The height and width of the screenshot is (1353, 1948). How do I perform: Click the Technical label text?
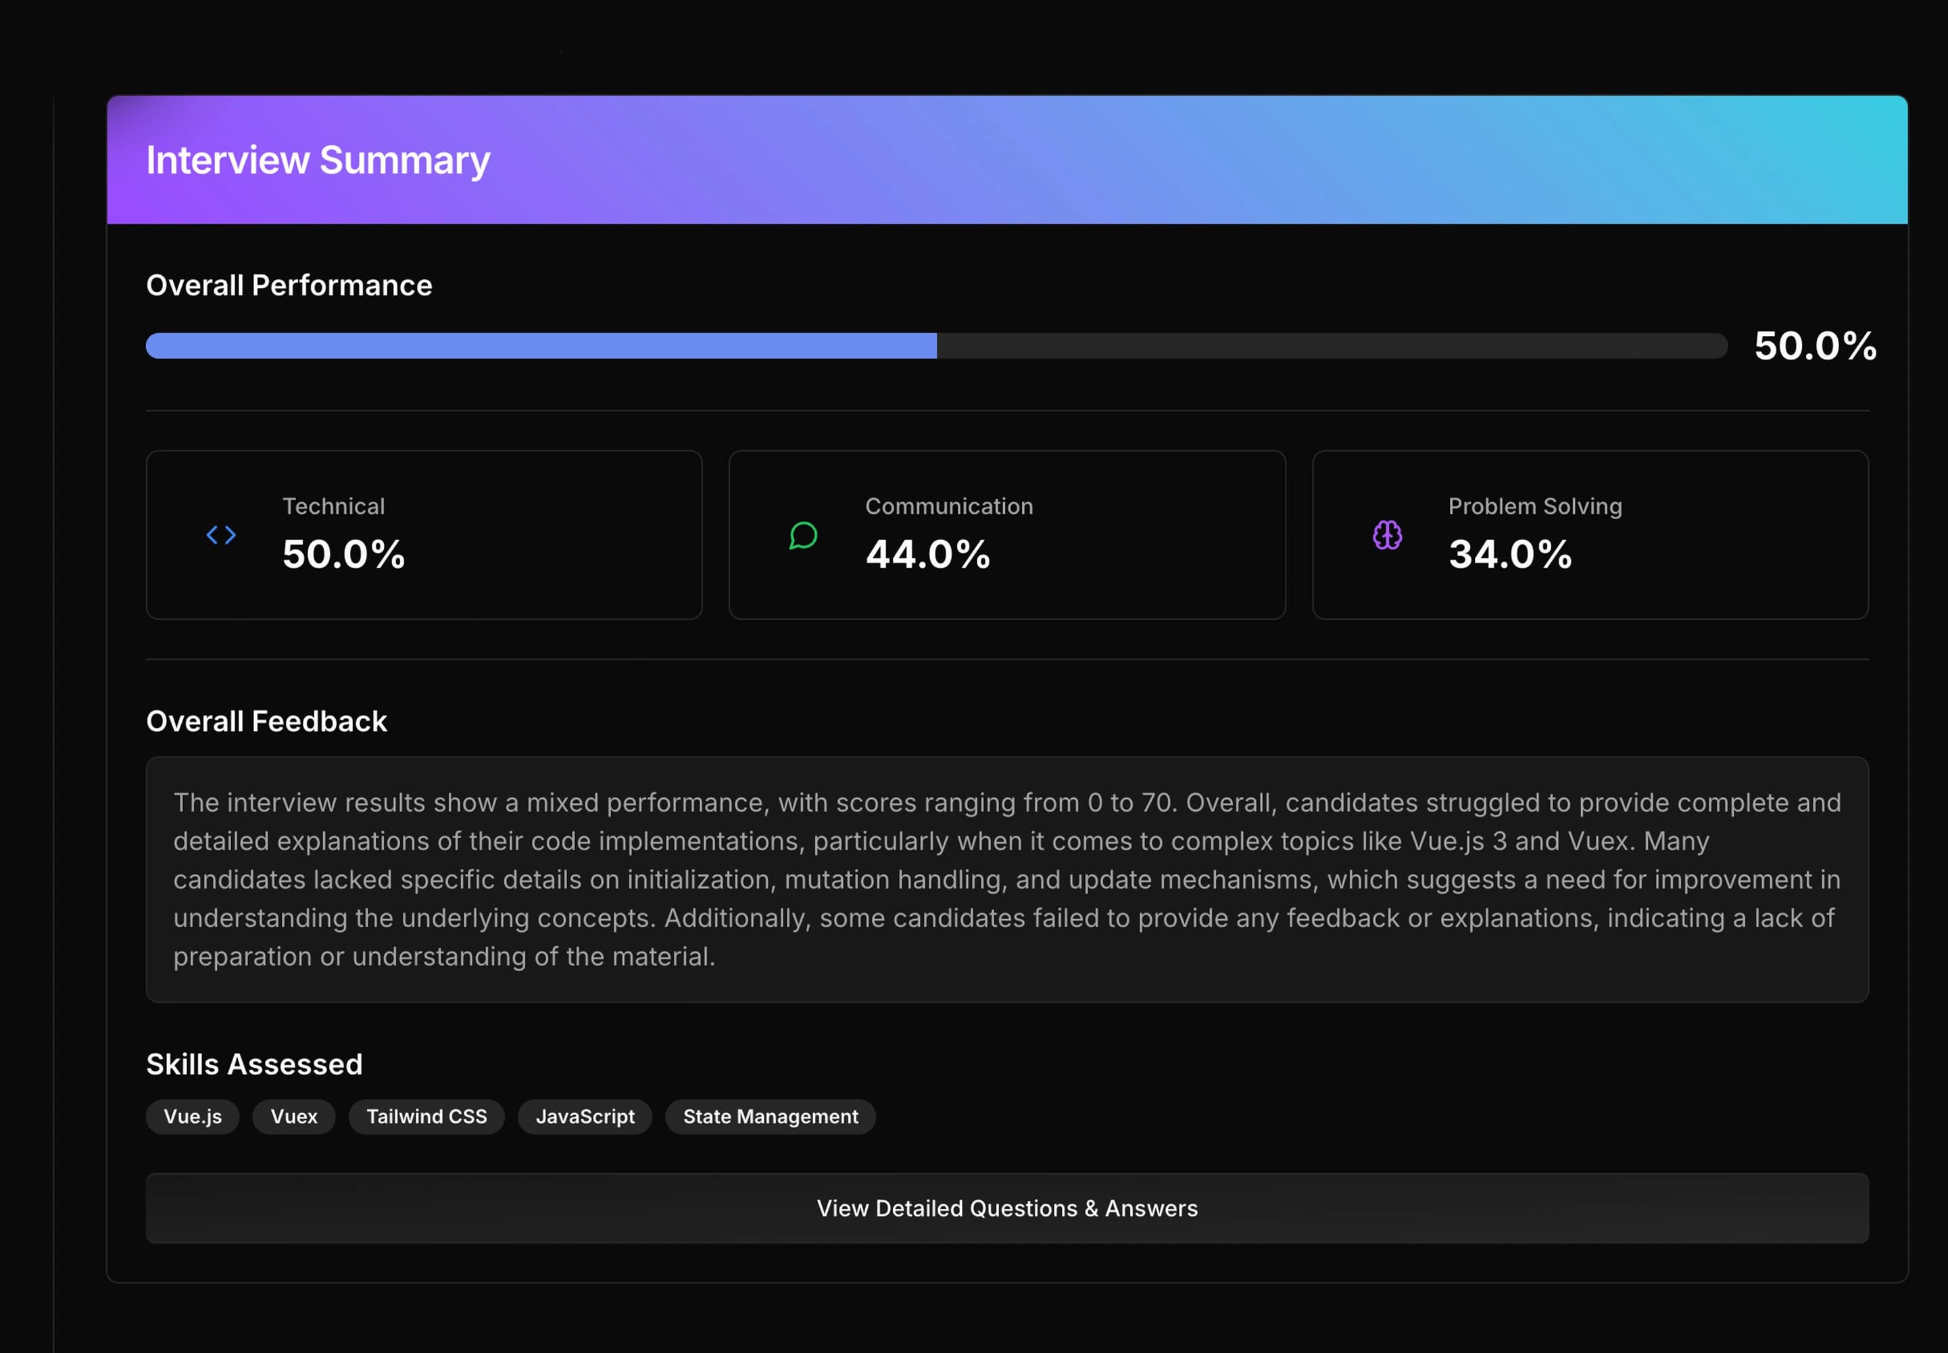pos(333,506)
